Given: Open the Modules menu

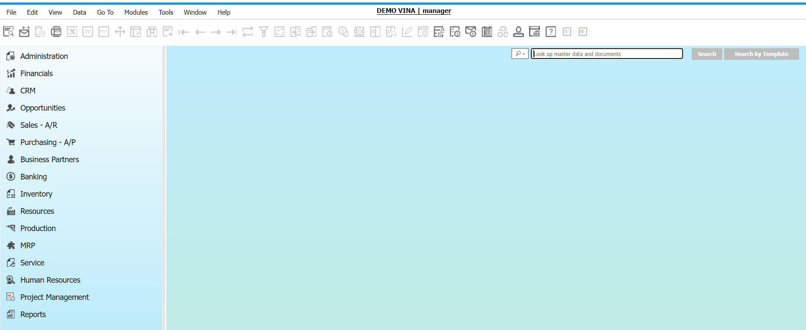Looking at the screenshot, I should pyautogui.click(x=136, y=12).
